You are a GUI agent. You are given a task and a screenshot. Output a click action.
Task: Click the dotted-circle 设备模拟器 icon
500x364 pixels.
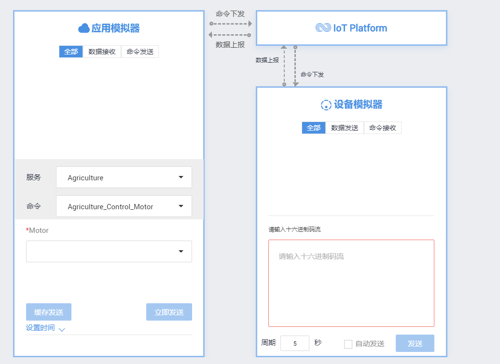click(326, 105)
